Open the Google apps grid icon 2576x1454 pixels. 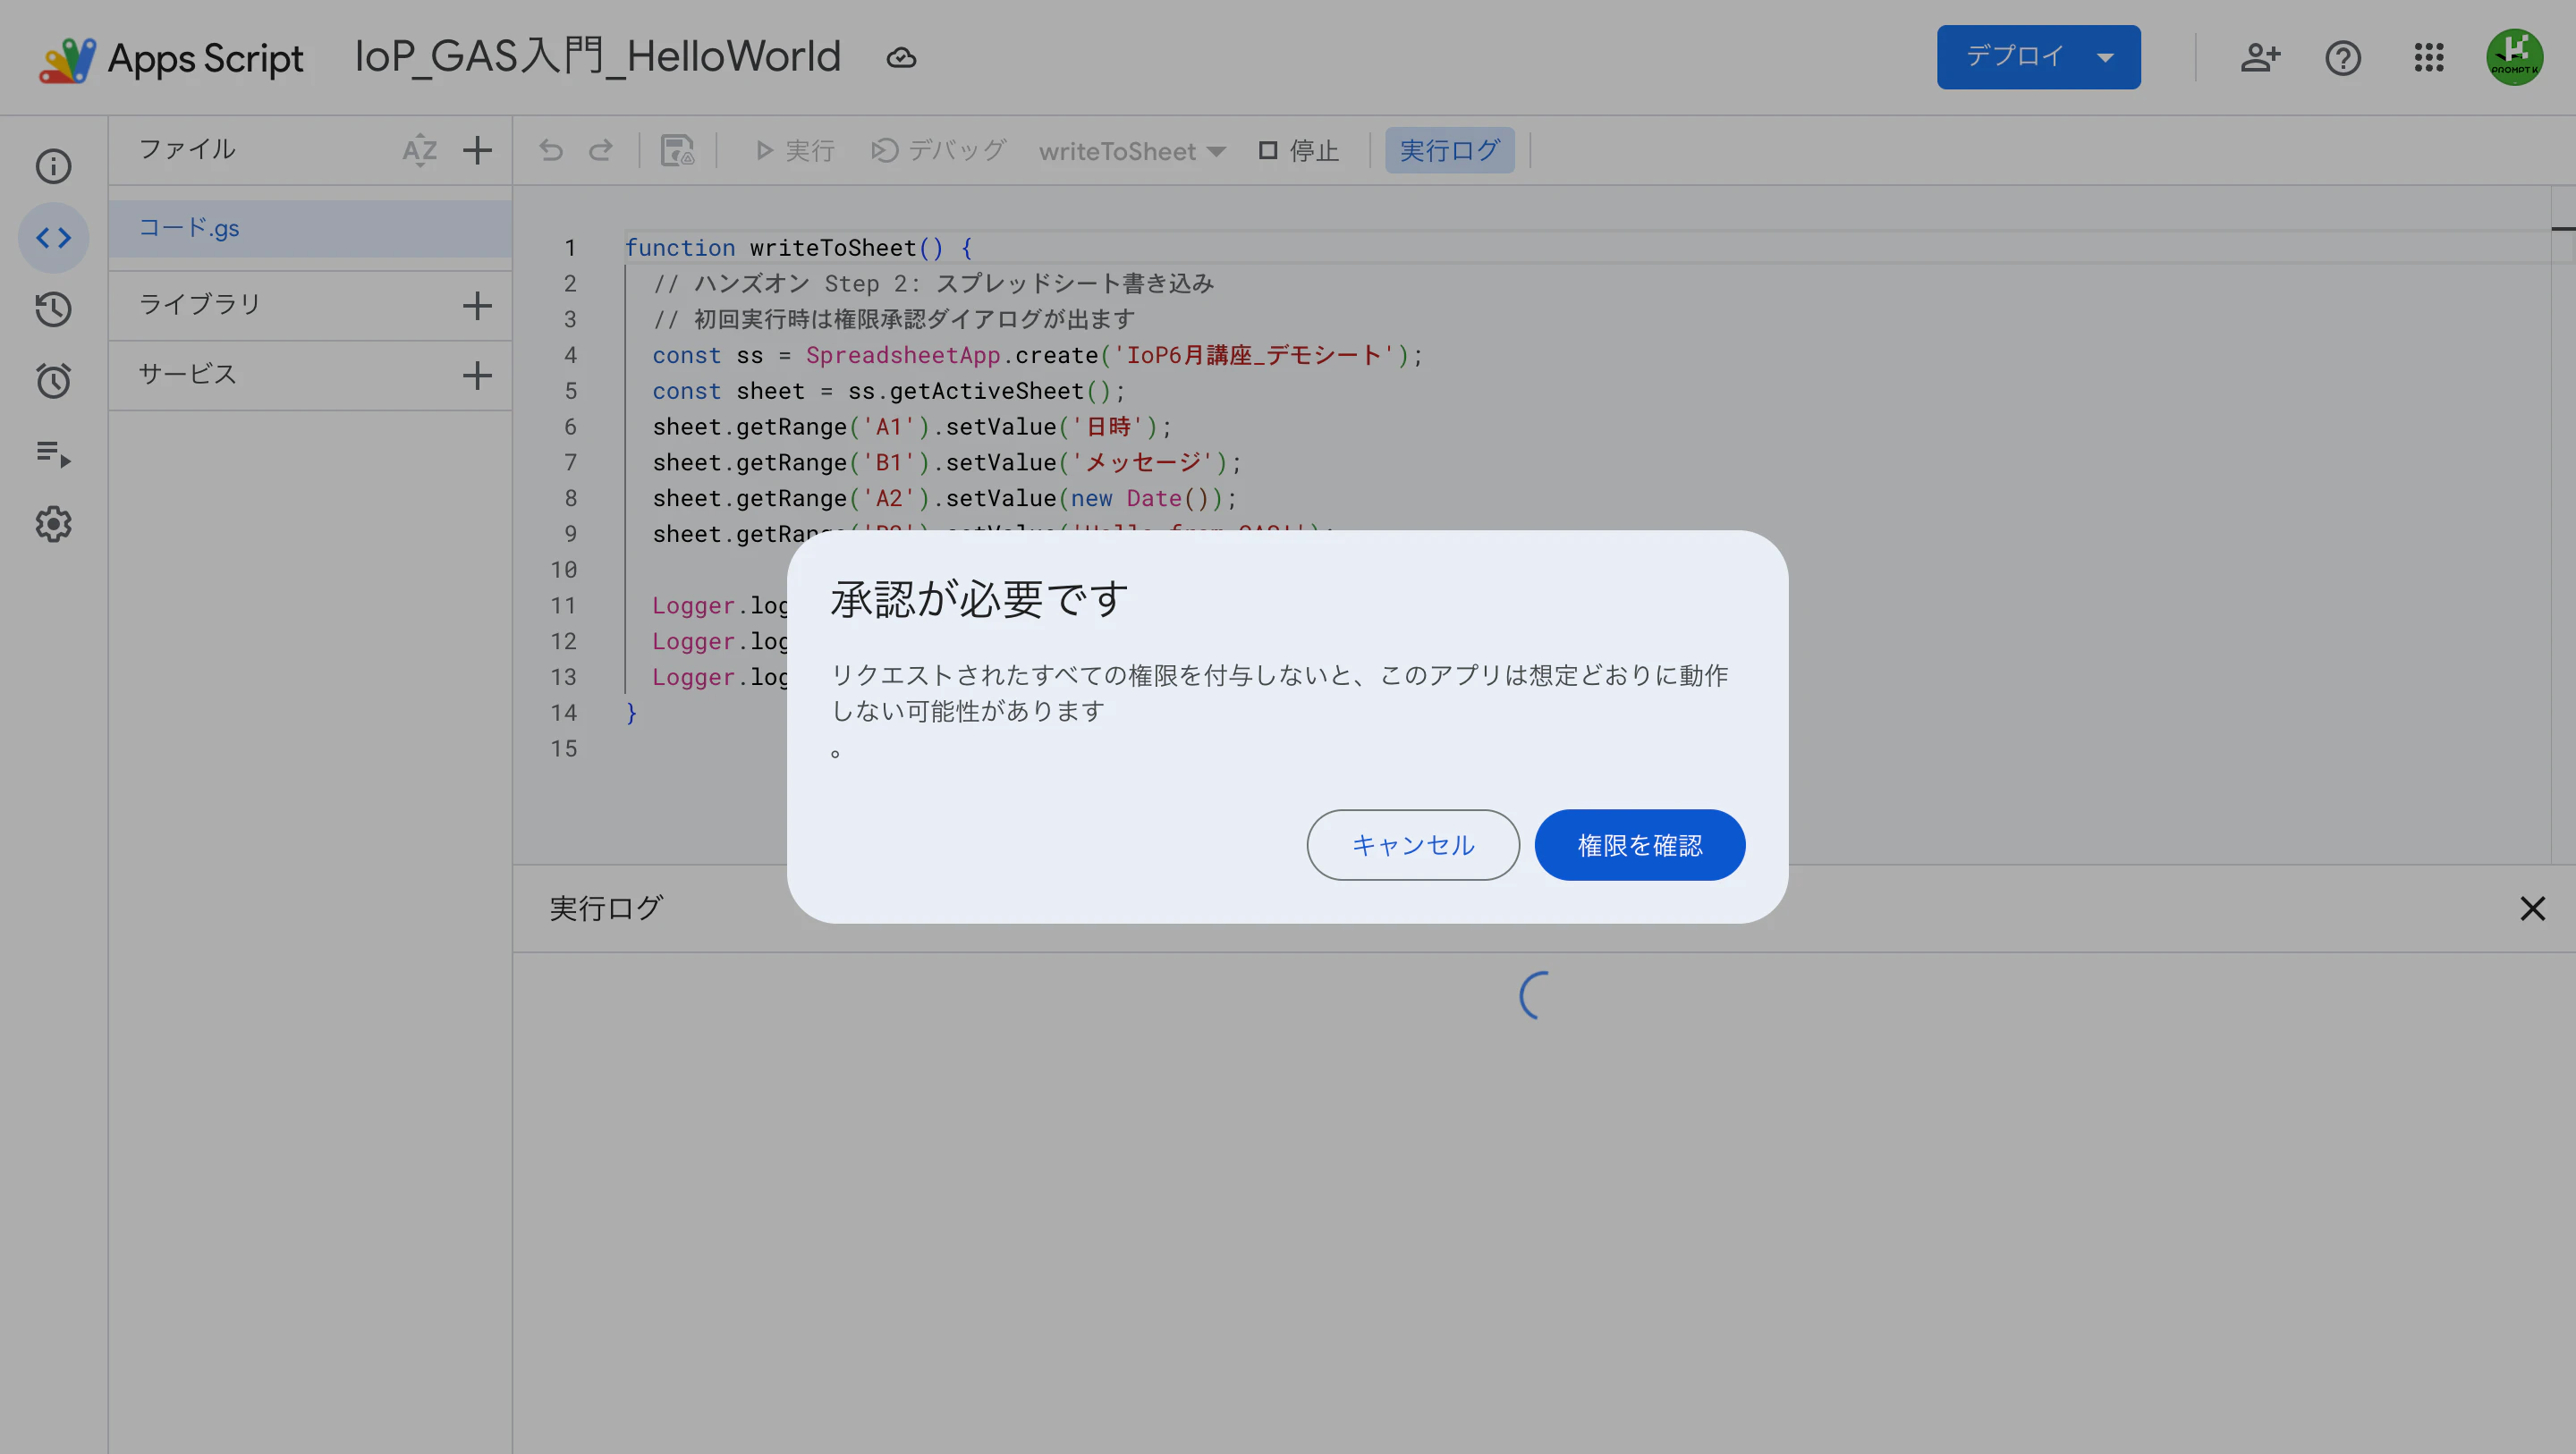coord(2428,58)
